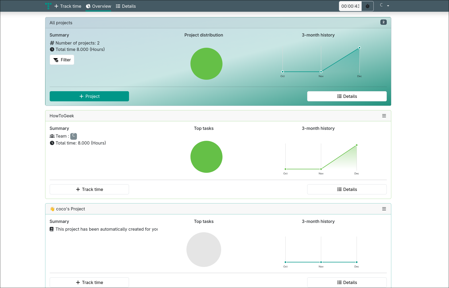The height and width of the screenshot is (288, 449).
Task: Click the team member C avatar badge
Action: coord(73,136)
